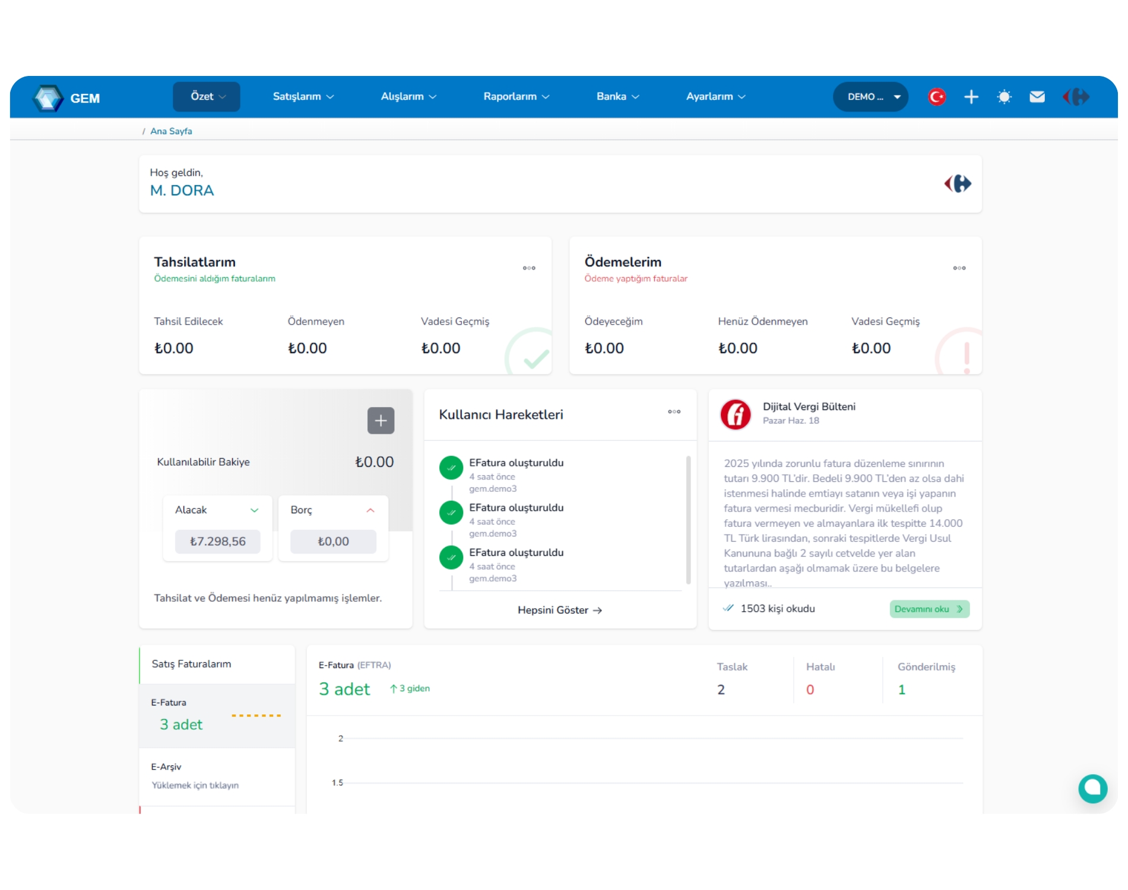
Task: Click the GEM logo icon
Action: click(48, 98)
